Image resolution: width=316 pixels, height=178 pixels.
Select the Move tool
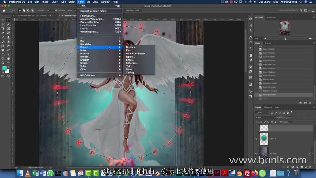[x=3, y=20]
